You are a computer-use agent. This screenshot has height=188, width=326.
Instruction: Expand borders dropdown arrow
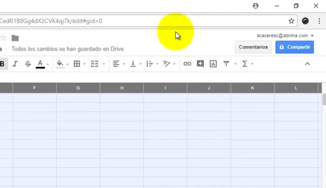pos(84,64)
